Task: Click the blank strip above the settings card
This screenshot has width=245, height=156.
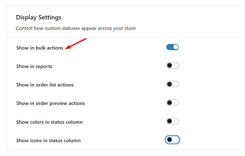Action: pos(123,3)
